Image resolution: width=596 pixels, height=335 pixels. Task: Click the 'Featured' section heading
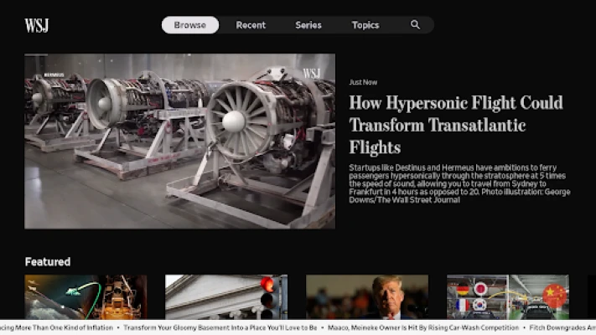[x=48, y=261]
